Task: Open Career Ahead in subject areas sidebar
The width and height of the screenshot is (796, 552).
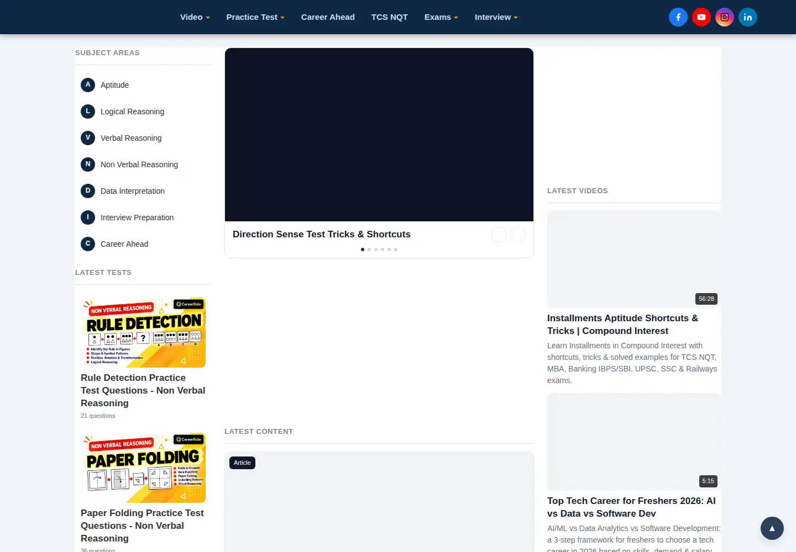Action: click(124, 244)
